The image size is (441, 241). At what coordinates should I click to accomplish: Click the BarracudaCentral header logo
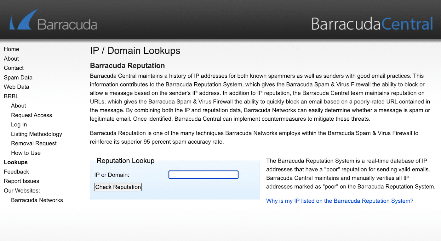coord(372,24)
